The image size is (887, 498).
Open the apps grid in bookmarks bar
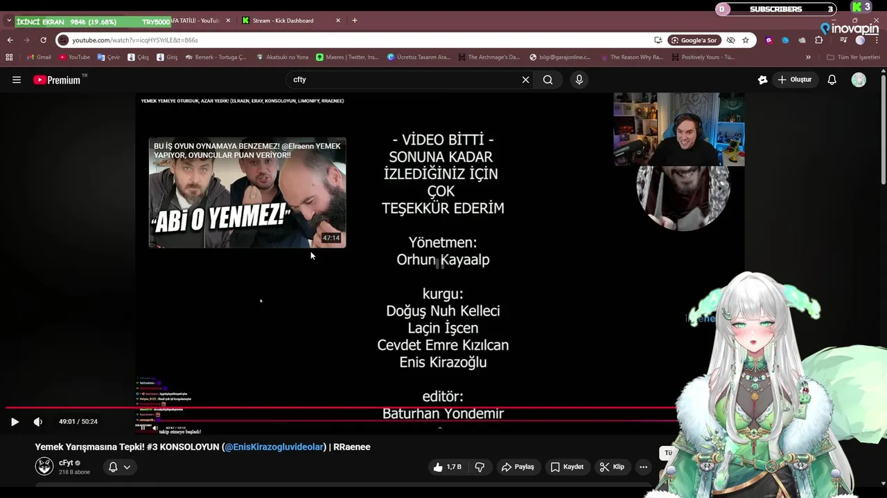[9, 57]
